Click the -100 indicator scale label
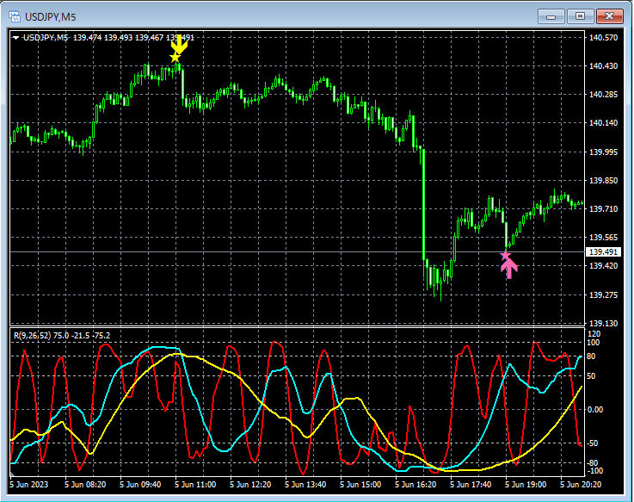The image size is (634, 502). pos(594,471)
